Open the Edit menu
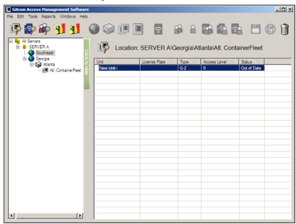296x224 pixels. click(20, 16)
